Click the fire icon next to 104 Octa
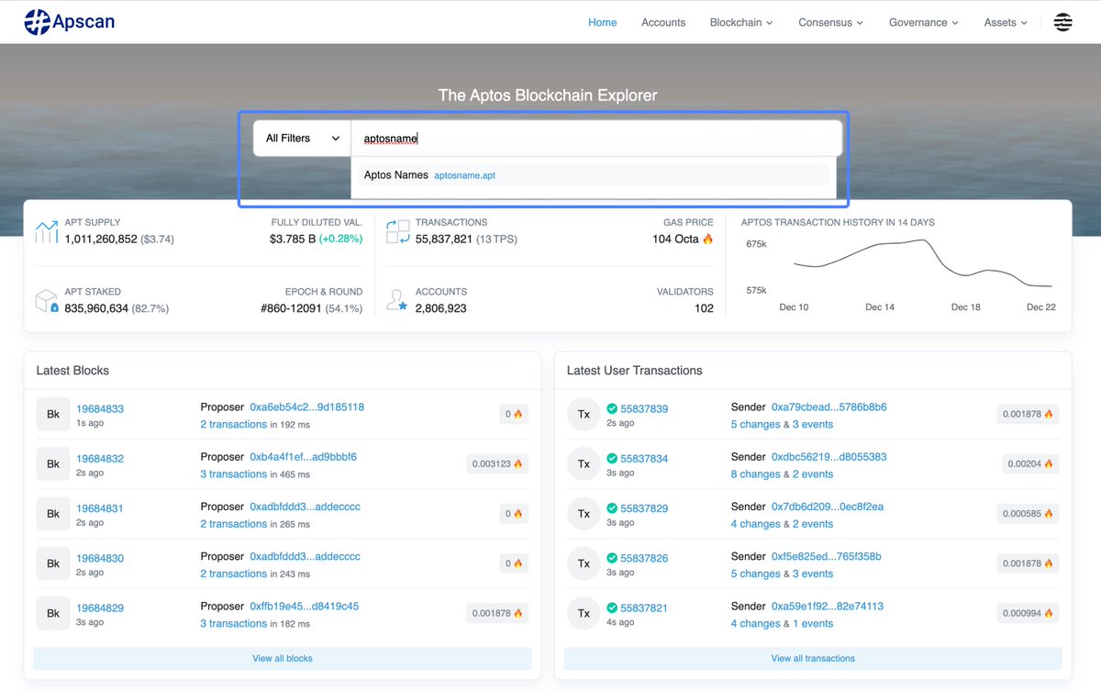 click(x=707, y=239)
